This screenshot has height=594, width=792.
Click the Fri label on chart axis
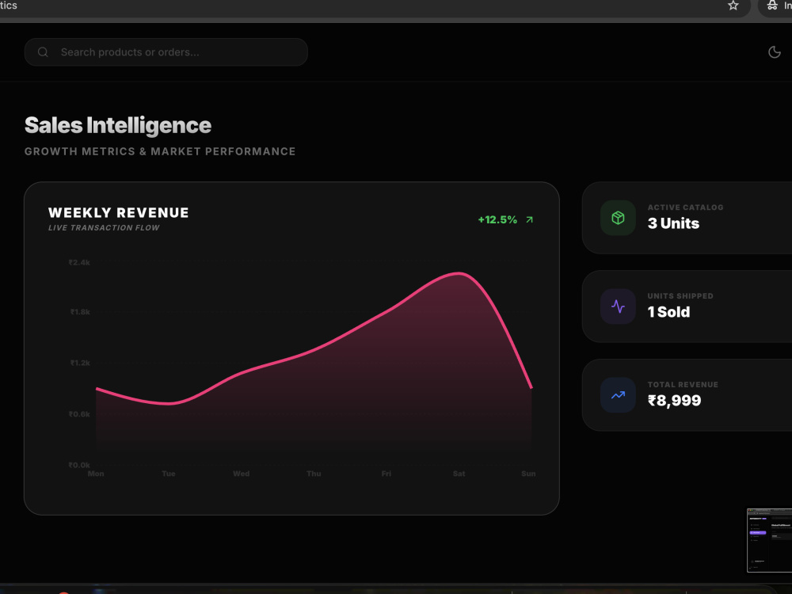(x=386, y=474)
